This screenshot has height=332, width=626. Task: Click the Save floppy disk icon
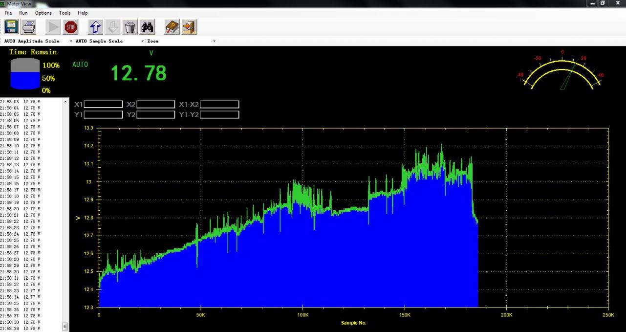[x=11, y=26]
